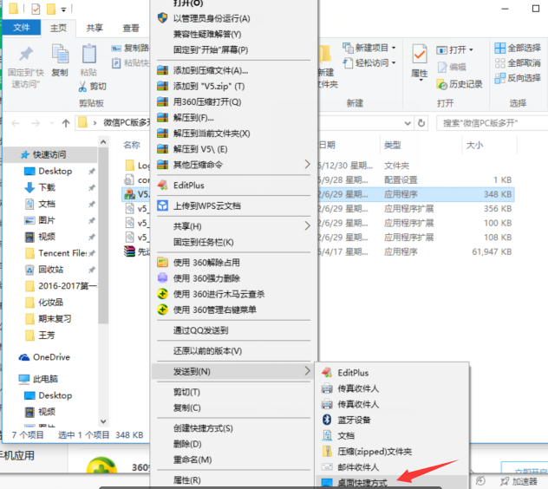Click the refresh button by address bar
548x489 pixels.
pos(421,123)
